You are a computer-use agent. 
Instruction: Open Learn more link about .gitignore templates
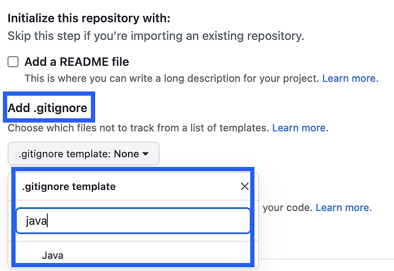pos(300,128)
